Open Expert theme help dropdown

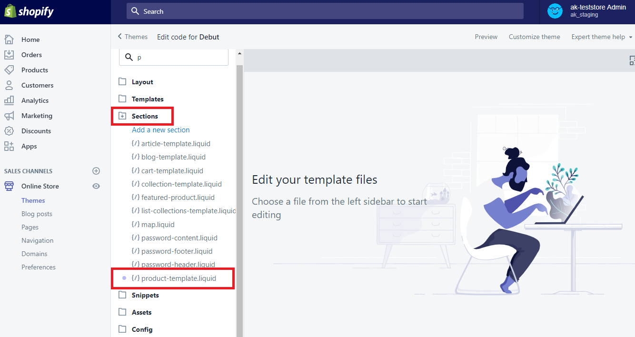point(602,37)
